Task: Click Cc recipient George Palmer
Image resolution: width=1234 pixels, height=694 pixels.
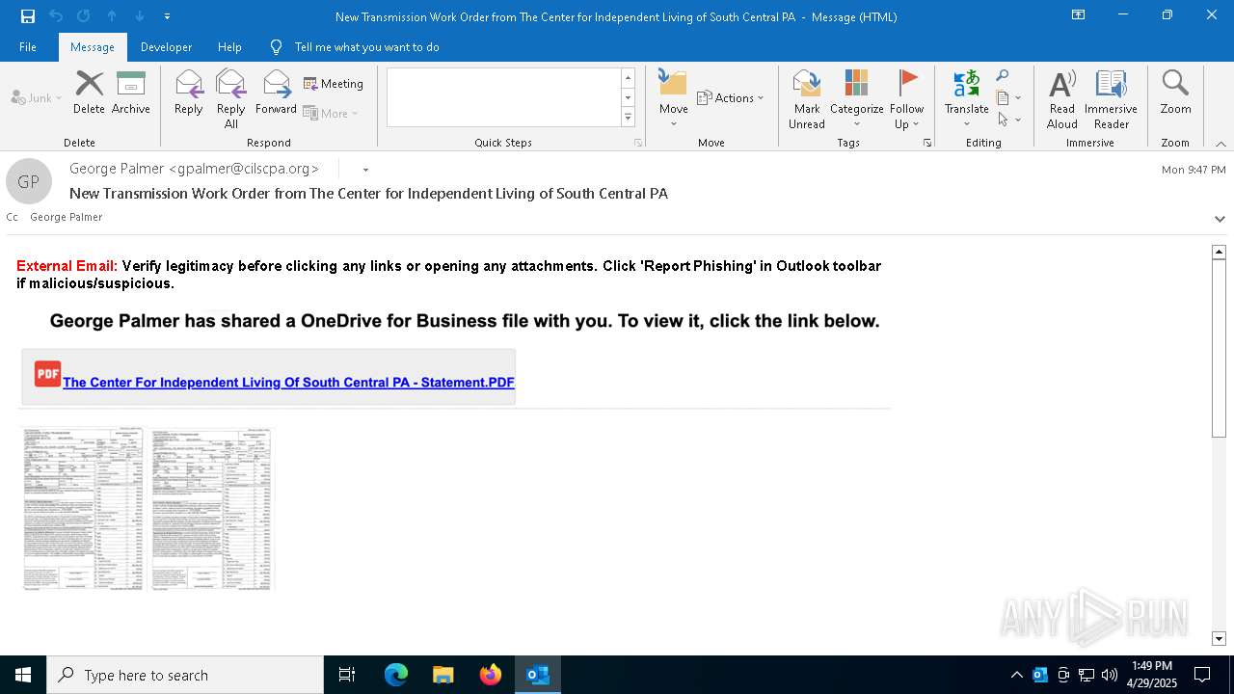Action: pos(66,217)
